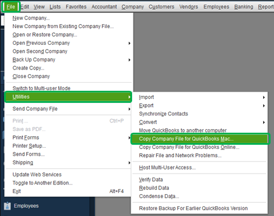Open the View menu

(39, 7)
